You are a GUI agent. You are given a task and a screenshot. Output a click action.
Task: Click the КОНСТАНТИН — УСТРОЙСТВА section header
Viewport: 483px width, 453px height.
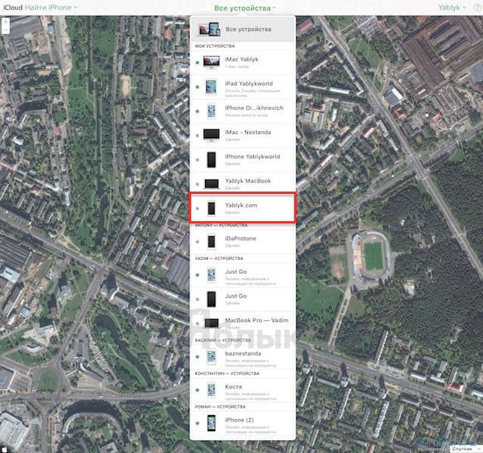pos(227,373)
